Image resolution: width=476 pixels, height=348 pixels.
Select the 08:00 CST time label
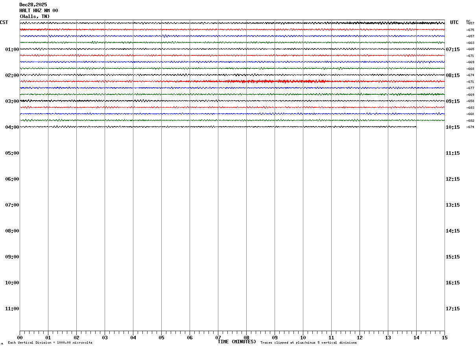coord(12,231)
